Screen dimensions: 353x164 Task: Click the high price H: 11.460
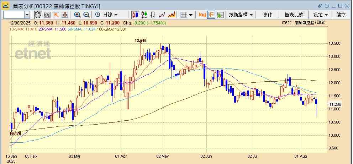[x=66, y=23]
